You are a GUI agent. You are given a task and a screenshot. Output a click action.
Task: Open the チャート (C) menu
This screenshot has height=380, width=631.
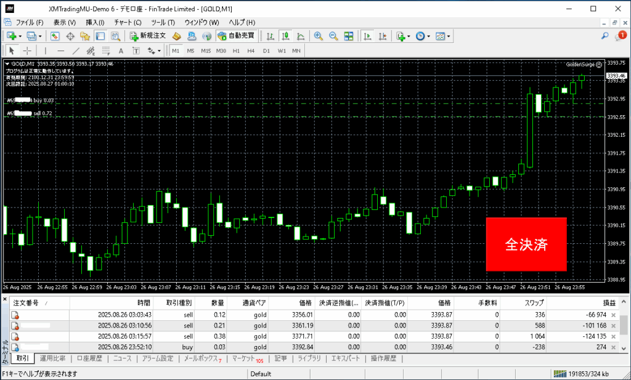(x=128, y=22)
